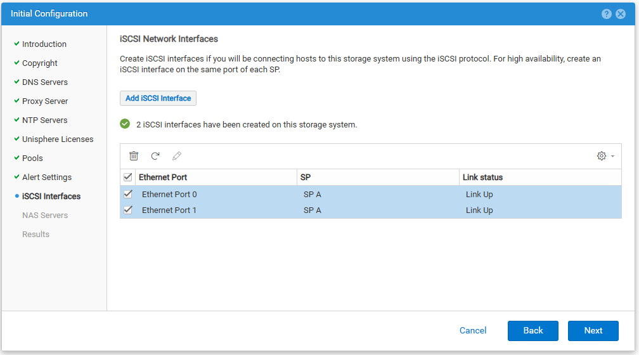
Task: Click the green success status icon
Action: 125,124
